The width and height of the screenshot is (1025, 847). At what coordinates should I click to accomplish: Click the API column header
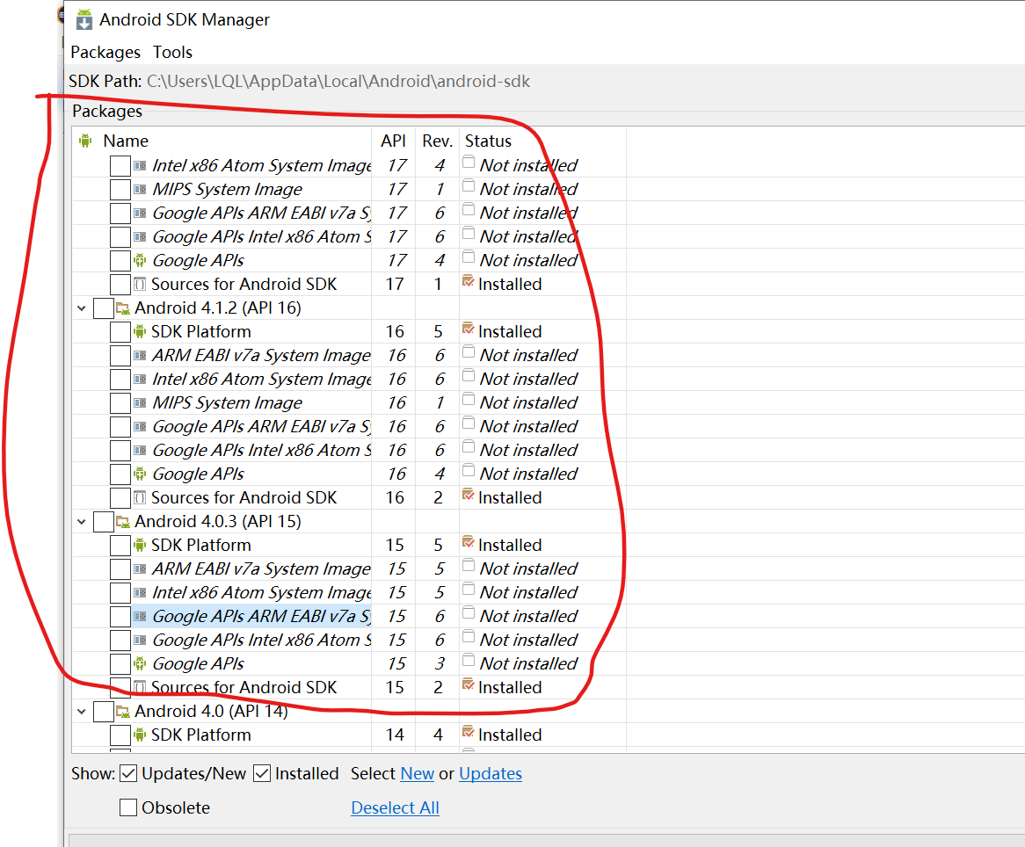[394, 141]
